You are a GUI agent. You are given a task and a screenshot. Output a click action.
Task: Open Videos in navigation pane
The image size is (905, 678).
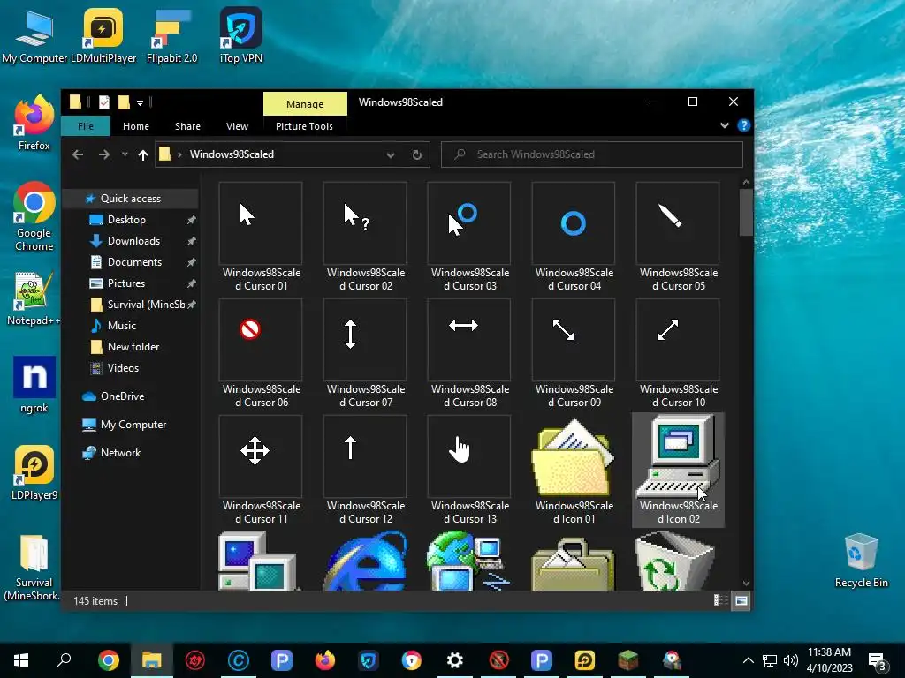(123, 368)
